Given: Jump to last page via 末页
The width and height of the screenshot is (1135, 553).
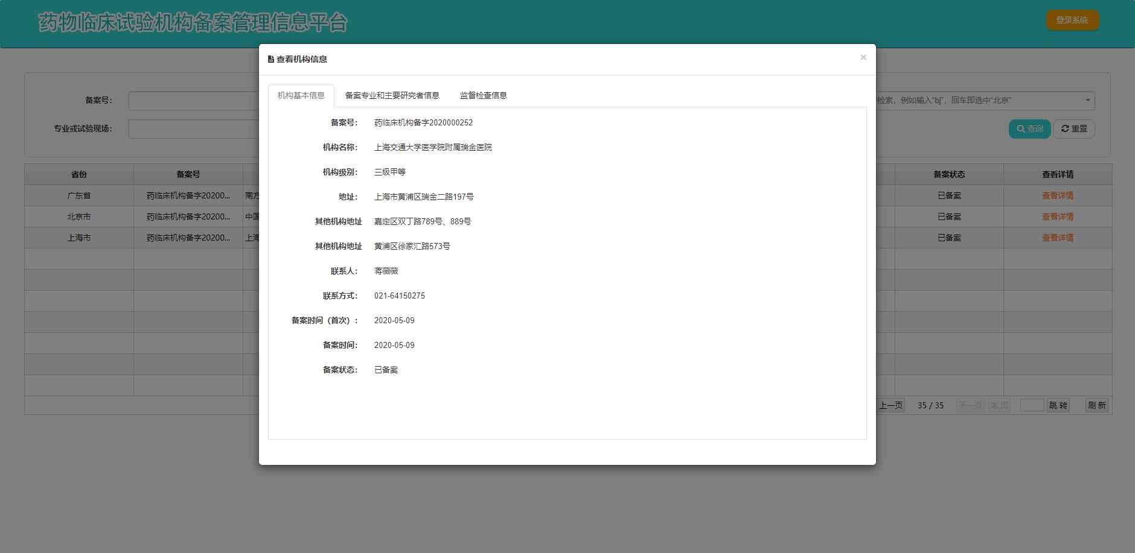Looking at the screenshot, I should [999, 405].
